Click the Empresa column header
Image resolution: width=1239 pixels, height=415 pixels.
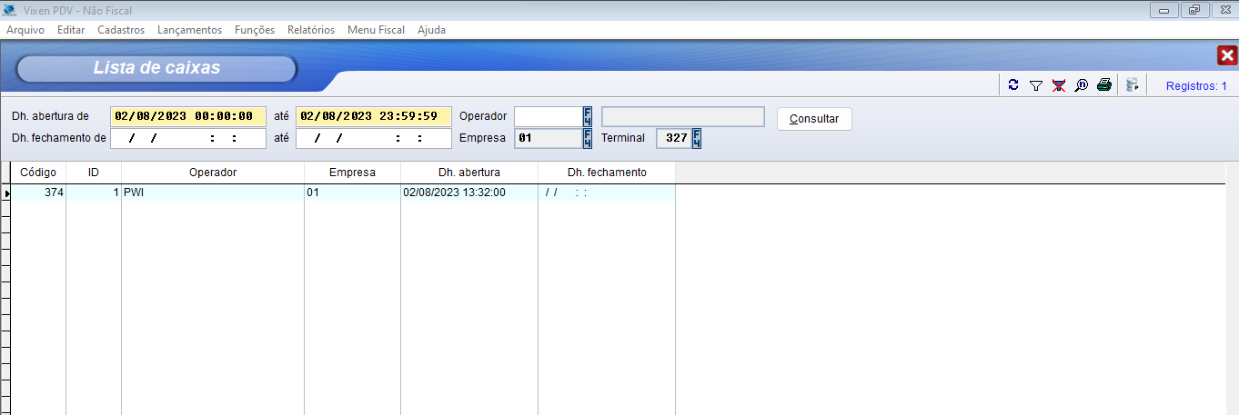coord(352,173)
